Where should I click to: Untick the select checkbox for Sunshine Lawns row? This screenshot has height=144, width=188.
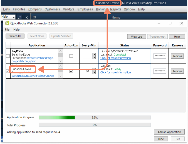8,71
